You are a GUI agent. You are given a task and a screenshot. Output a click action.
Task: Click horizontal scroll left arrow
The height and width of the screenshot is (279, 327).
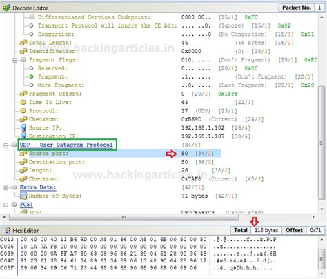click(x=4, y=217)
